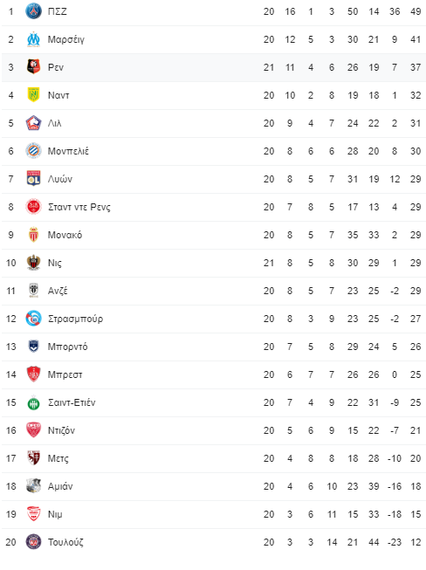Open the Μετς team name link
The image size is (426, 570).
click(58, 458)
